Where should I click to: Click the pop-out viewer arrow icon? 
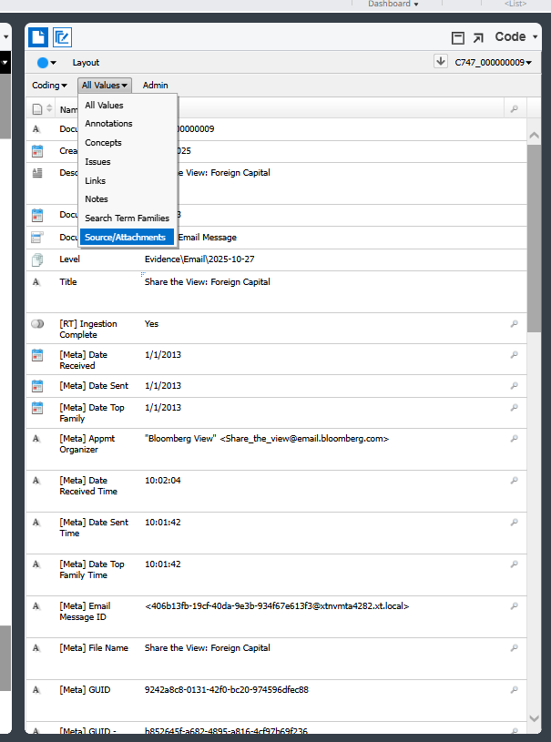pyautogui.click(x=477, y=36)
